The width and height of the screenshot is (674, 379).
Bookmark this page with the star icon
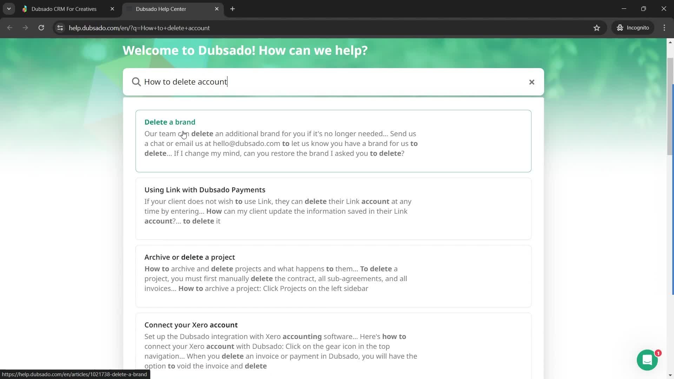[x=597, y=28]
